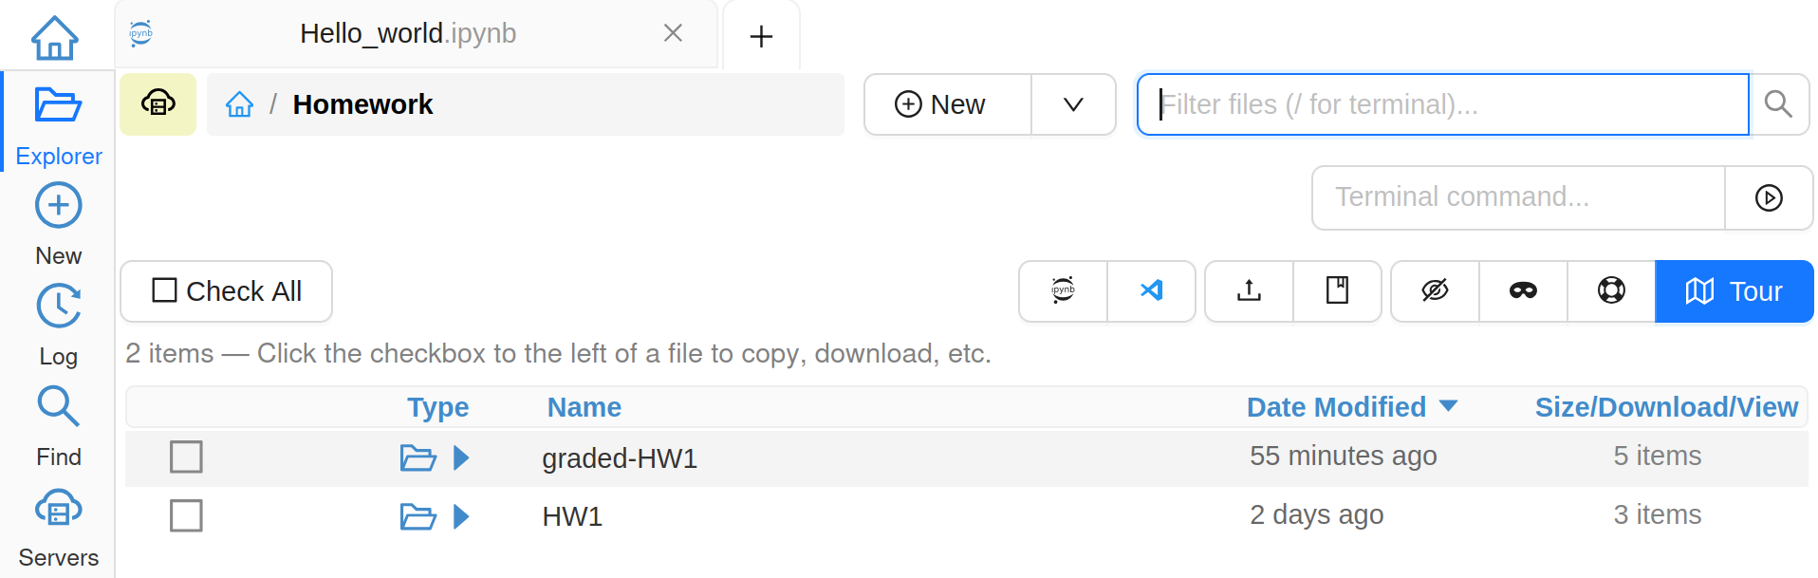The image size is (1818, 578).
Task: Switch to the Hello_world.ipynb tab
Action: [408, 34]
